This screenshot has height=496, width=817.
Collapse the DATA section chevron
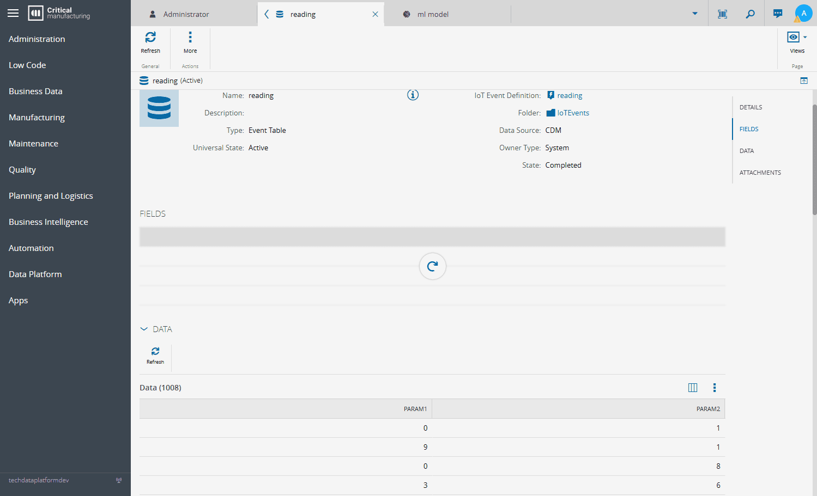click(144, 329)
